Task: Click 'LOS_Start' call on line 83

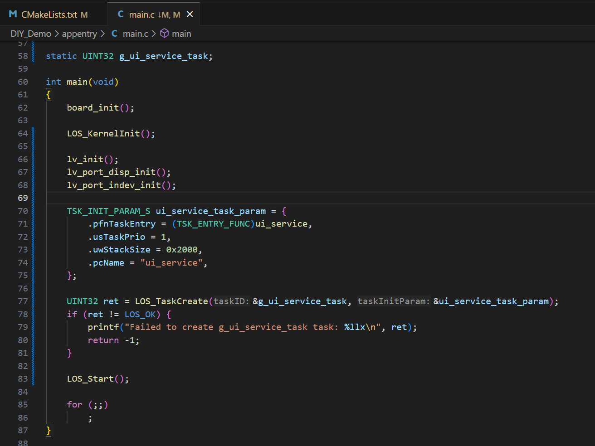Action: tap(90, 379)
